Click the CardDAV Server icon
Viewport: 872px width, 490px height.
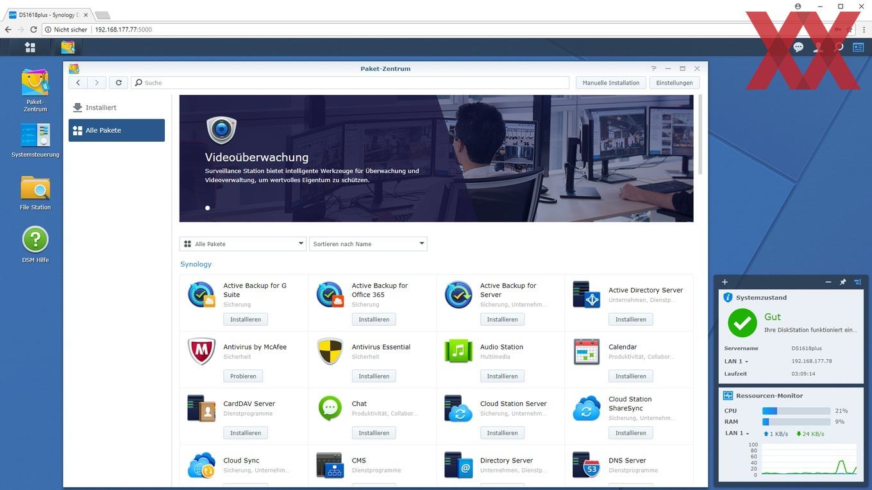[x=201, y=409]
